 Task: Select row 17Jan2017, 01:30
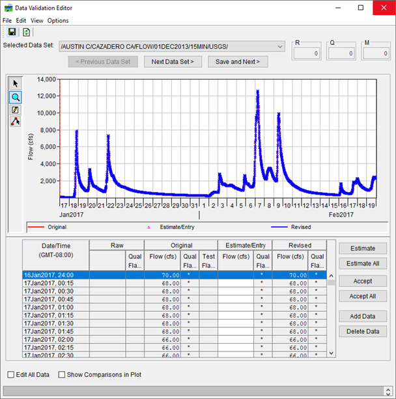[175, 323]
